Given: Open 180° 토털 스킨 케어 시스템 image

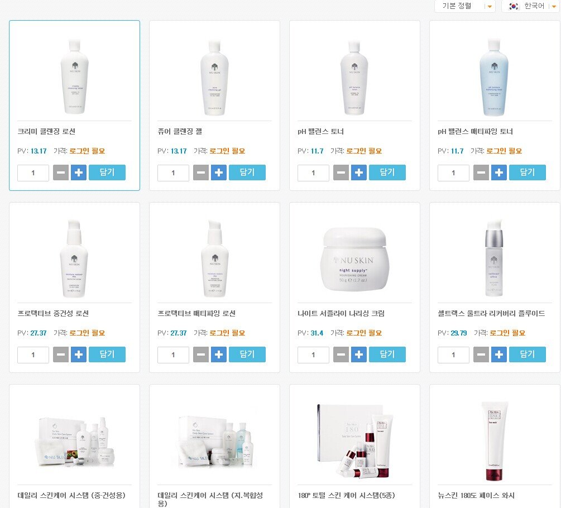Looking at the screenshot, I should [354, 441].
